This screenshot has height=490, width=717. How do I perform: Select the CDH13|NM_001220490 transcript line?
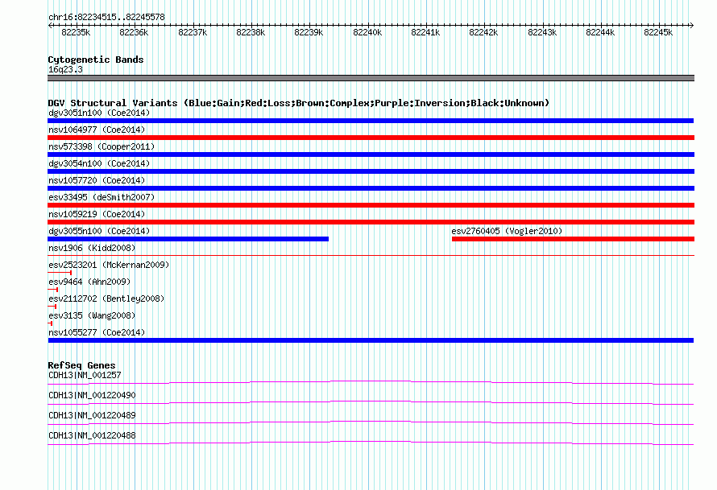[x=371, y=402]
